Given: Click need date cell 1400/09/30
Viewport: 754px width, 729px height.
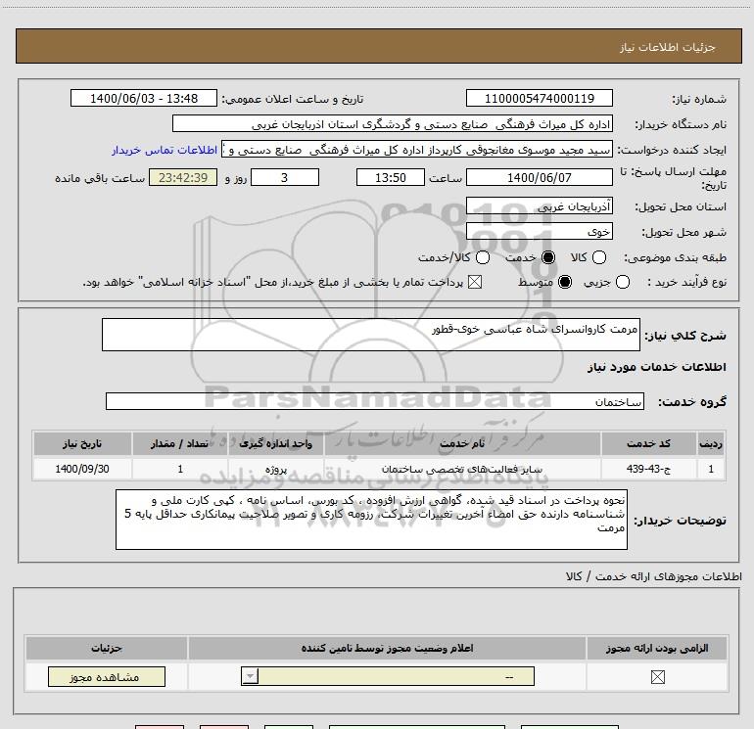Looking at the screenshot, I should tap(82, 469).
